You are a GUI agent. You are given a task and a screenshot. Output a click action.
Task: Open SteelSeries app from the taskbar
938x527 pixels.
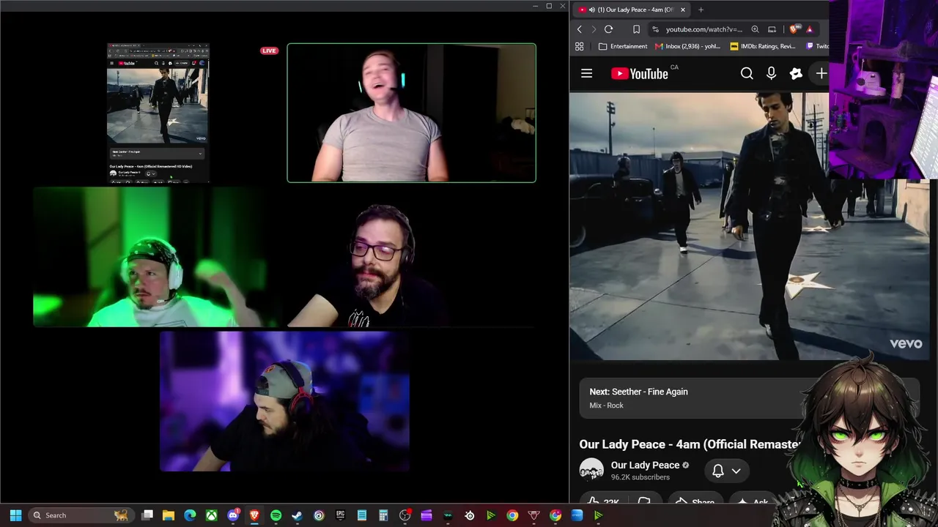470,515
